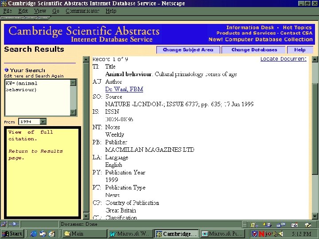This screenshot has height=239, width=319.
Task: Switch to Microsoft Word taskbar button
Action: [130, 234]
